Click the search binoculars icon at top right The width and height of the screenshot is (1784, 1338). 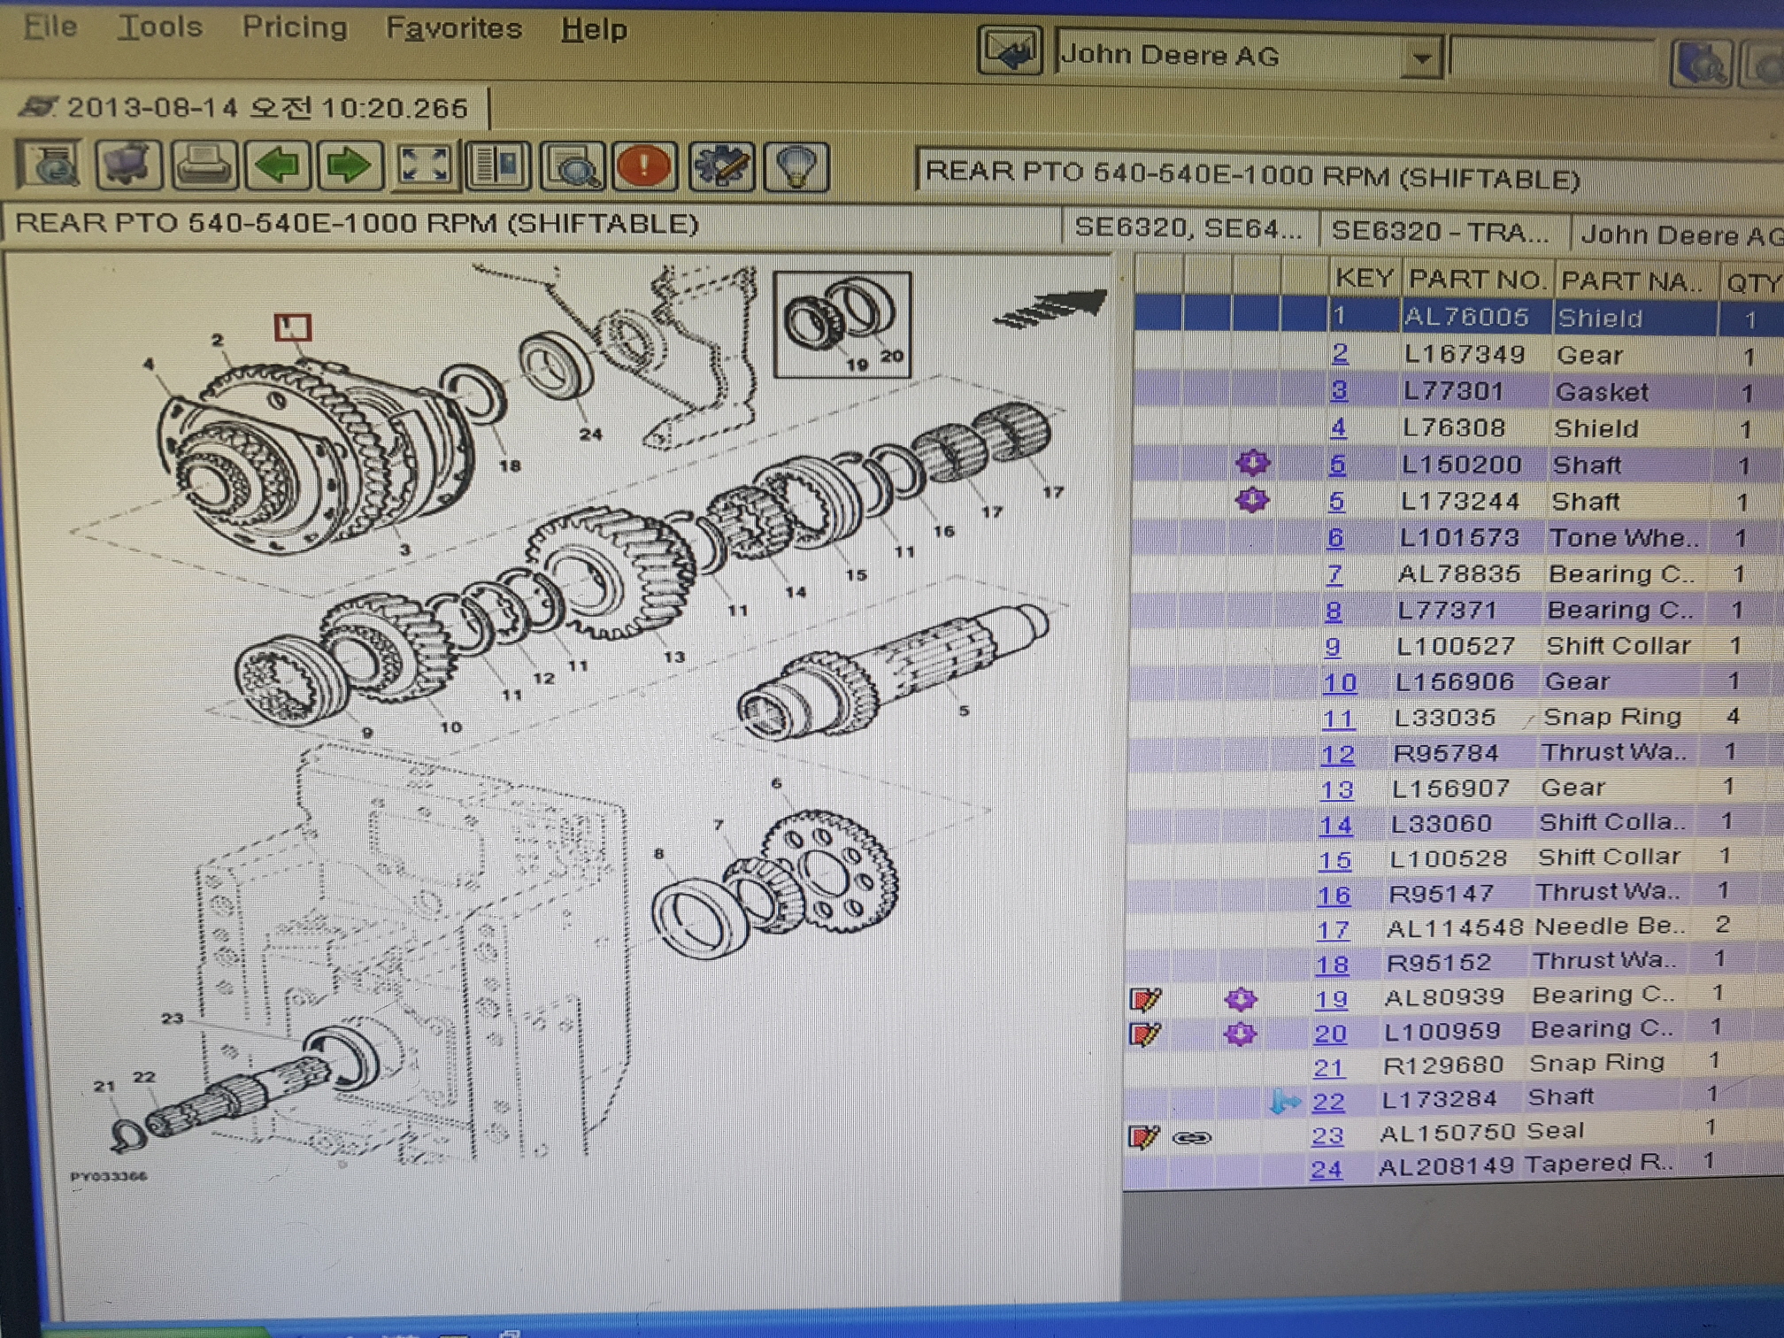[x=1699, y=64]
